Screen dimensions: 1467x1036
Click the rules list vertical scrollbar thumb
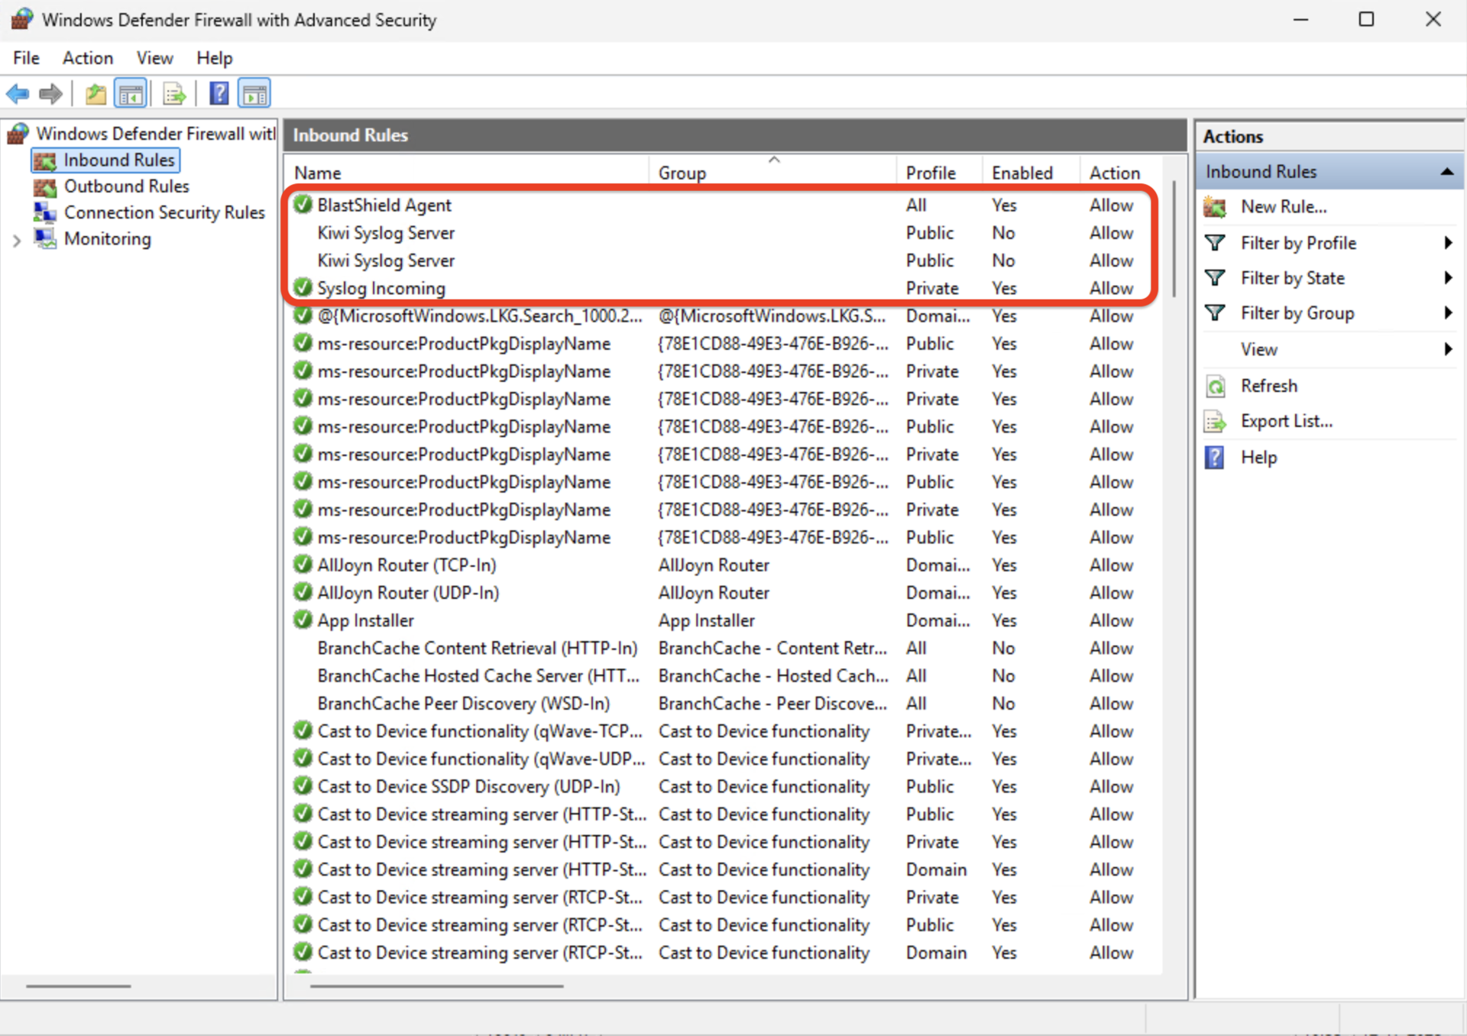coord(1174,239)
